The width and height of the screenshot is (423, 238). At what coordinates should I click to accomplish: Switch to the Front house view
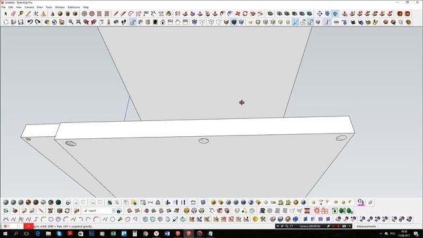coord(163,22)
